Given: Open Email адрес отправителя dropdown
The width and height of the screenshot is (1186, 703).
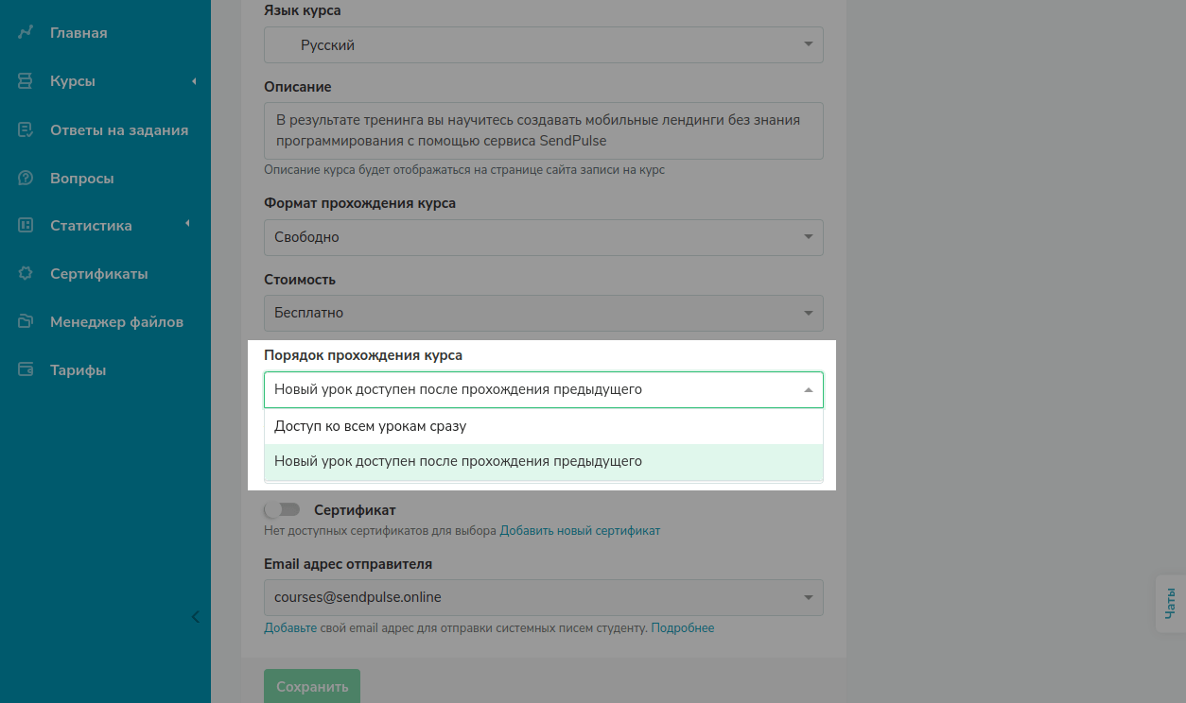Looking at the screenshot, I should click(543, 597).
